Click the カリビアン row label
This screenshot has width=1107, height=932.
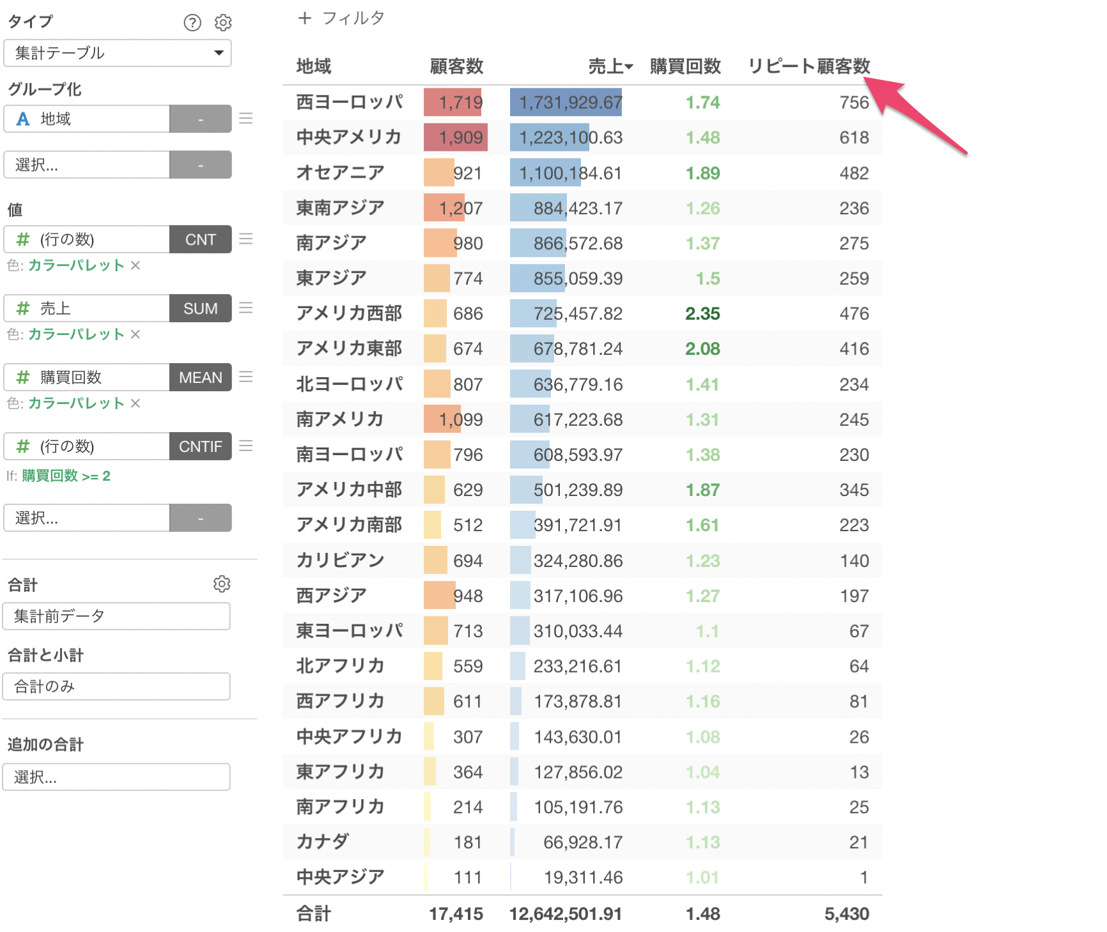[341, 561]
